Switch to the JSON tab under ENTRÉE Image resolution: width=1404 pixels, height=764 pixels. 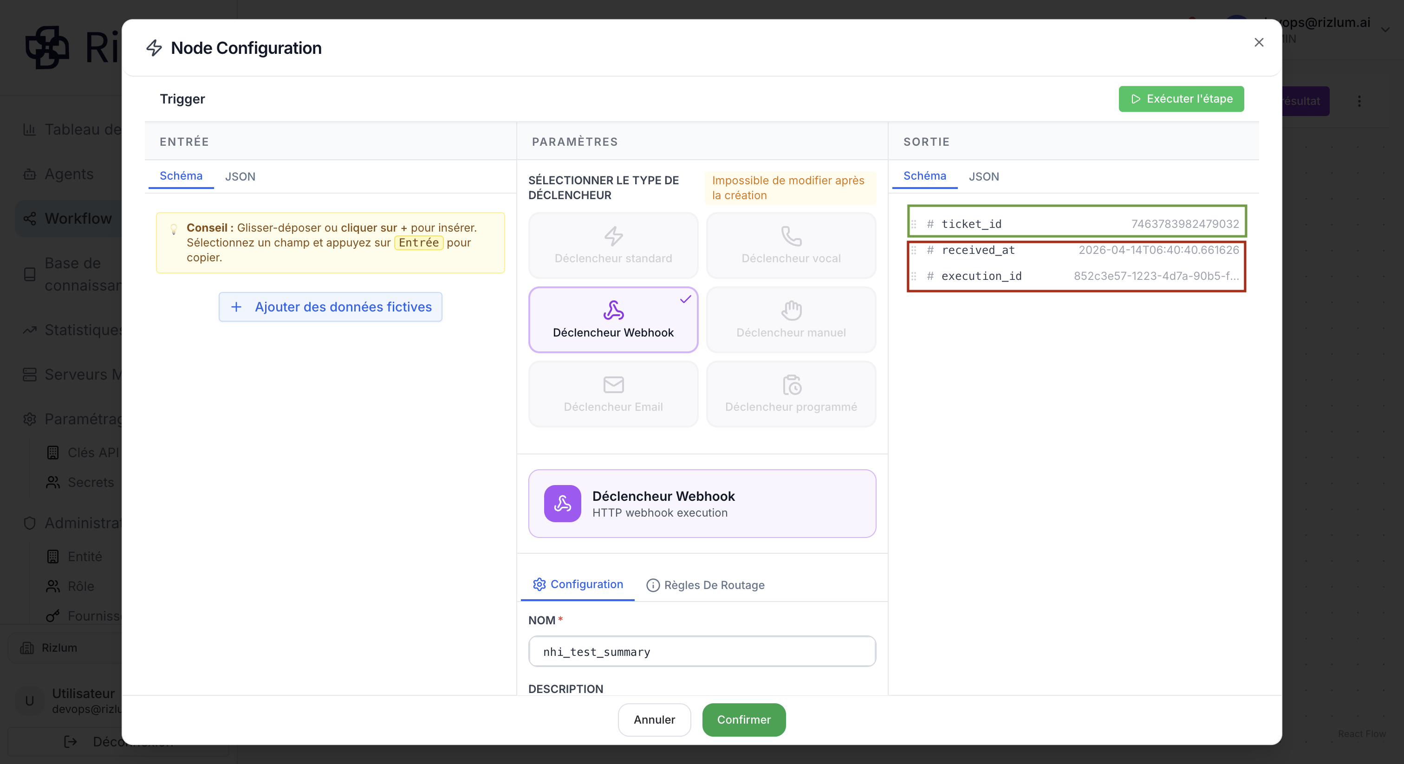click(240, 176)
